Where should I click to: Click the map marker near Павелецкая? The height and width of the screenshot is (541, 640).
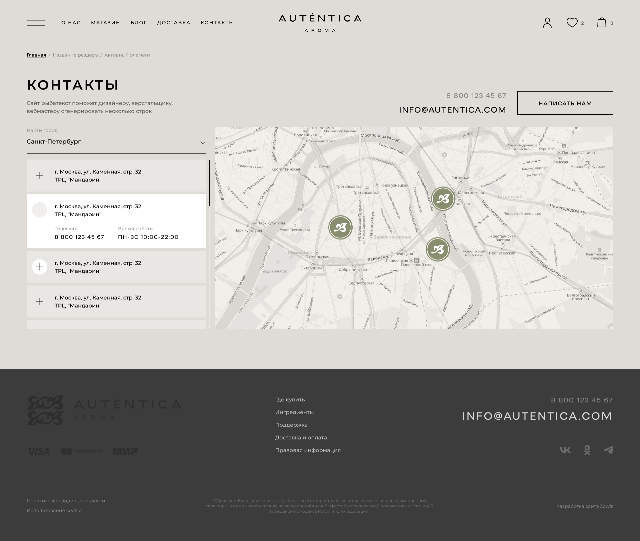pyautogui.click(x=438, y=249)
